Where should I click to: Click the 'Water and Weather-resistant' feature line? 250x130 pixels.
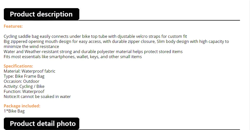tap(93, 52)
